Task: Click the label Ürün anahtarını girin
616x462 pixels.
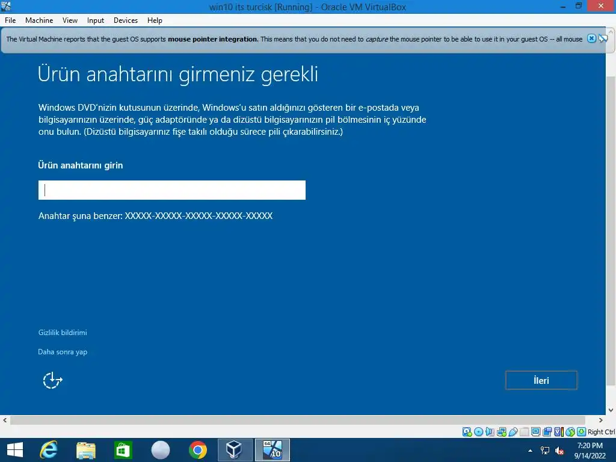Action: pyautogui.click(x=81, y=165)
